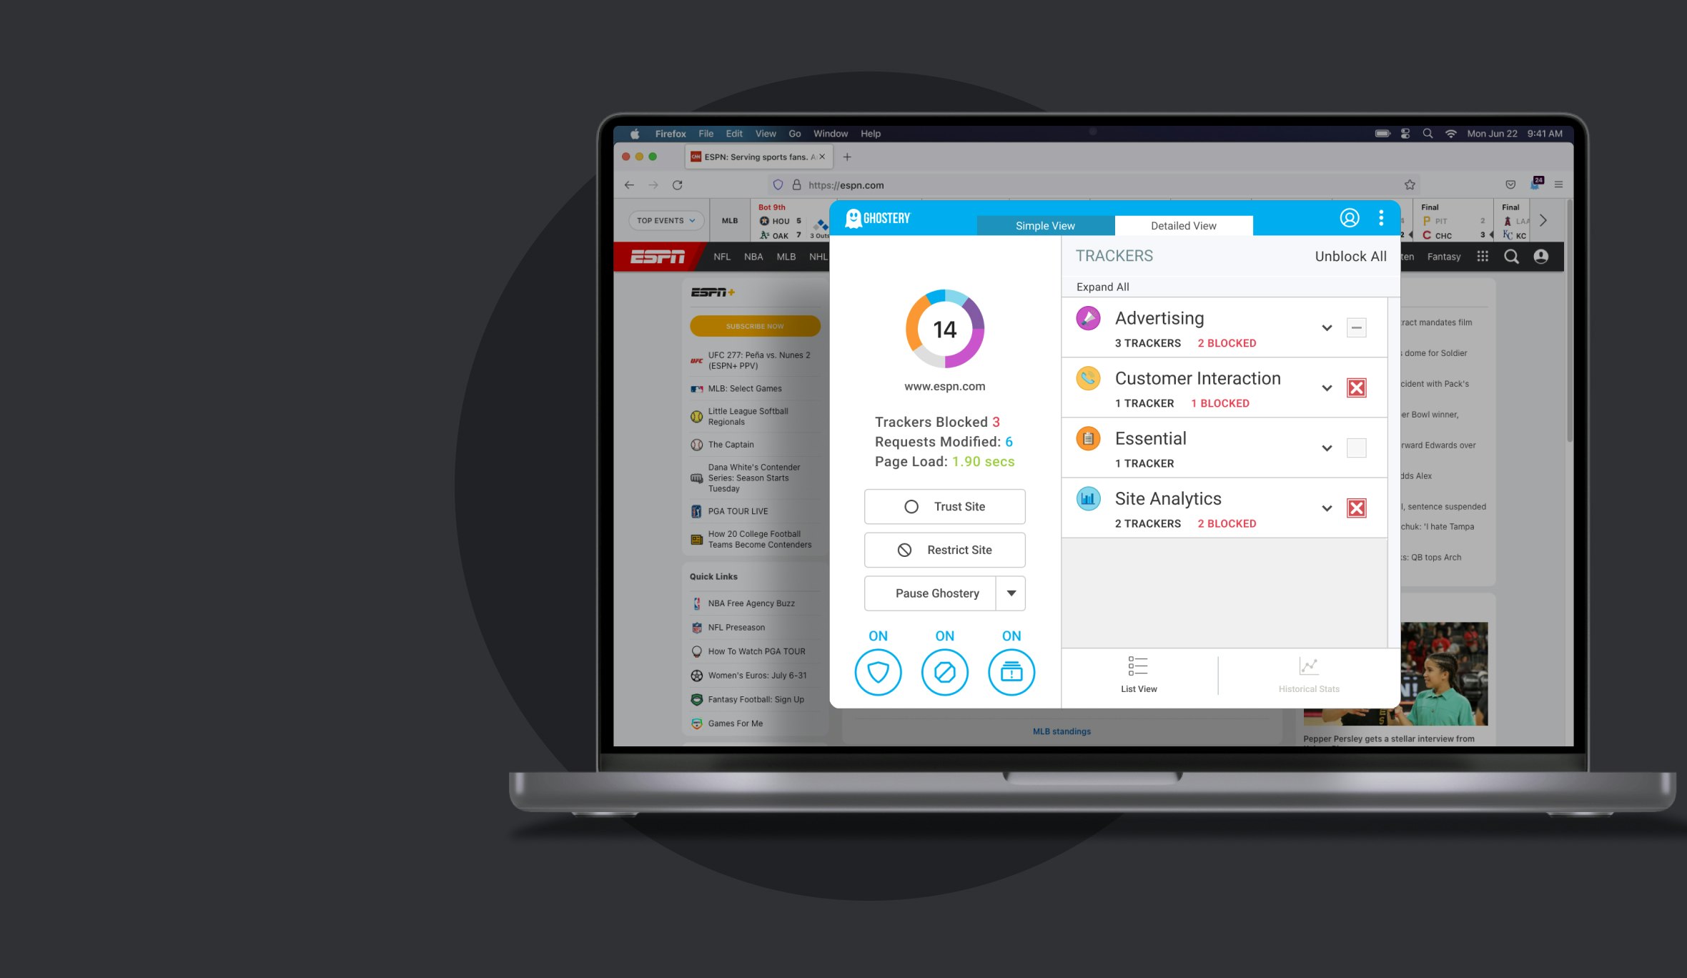Screen dimensions: 1687x978
Task: Toggle the Site Analytics block button
Action: 1356,506
